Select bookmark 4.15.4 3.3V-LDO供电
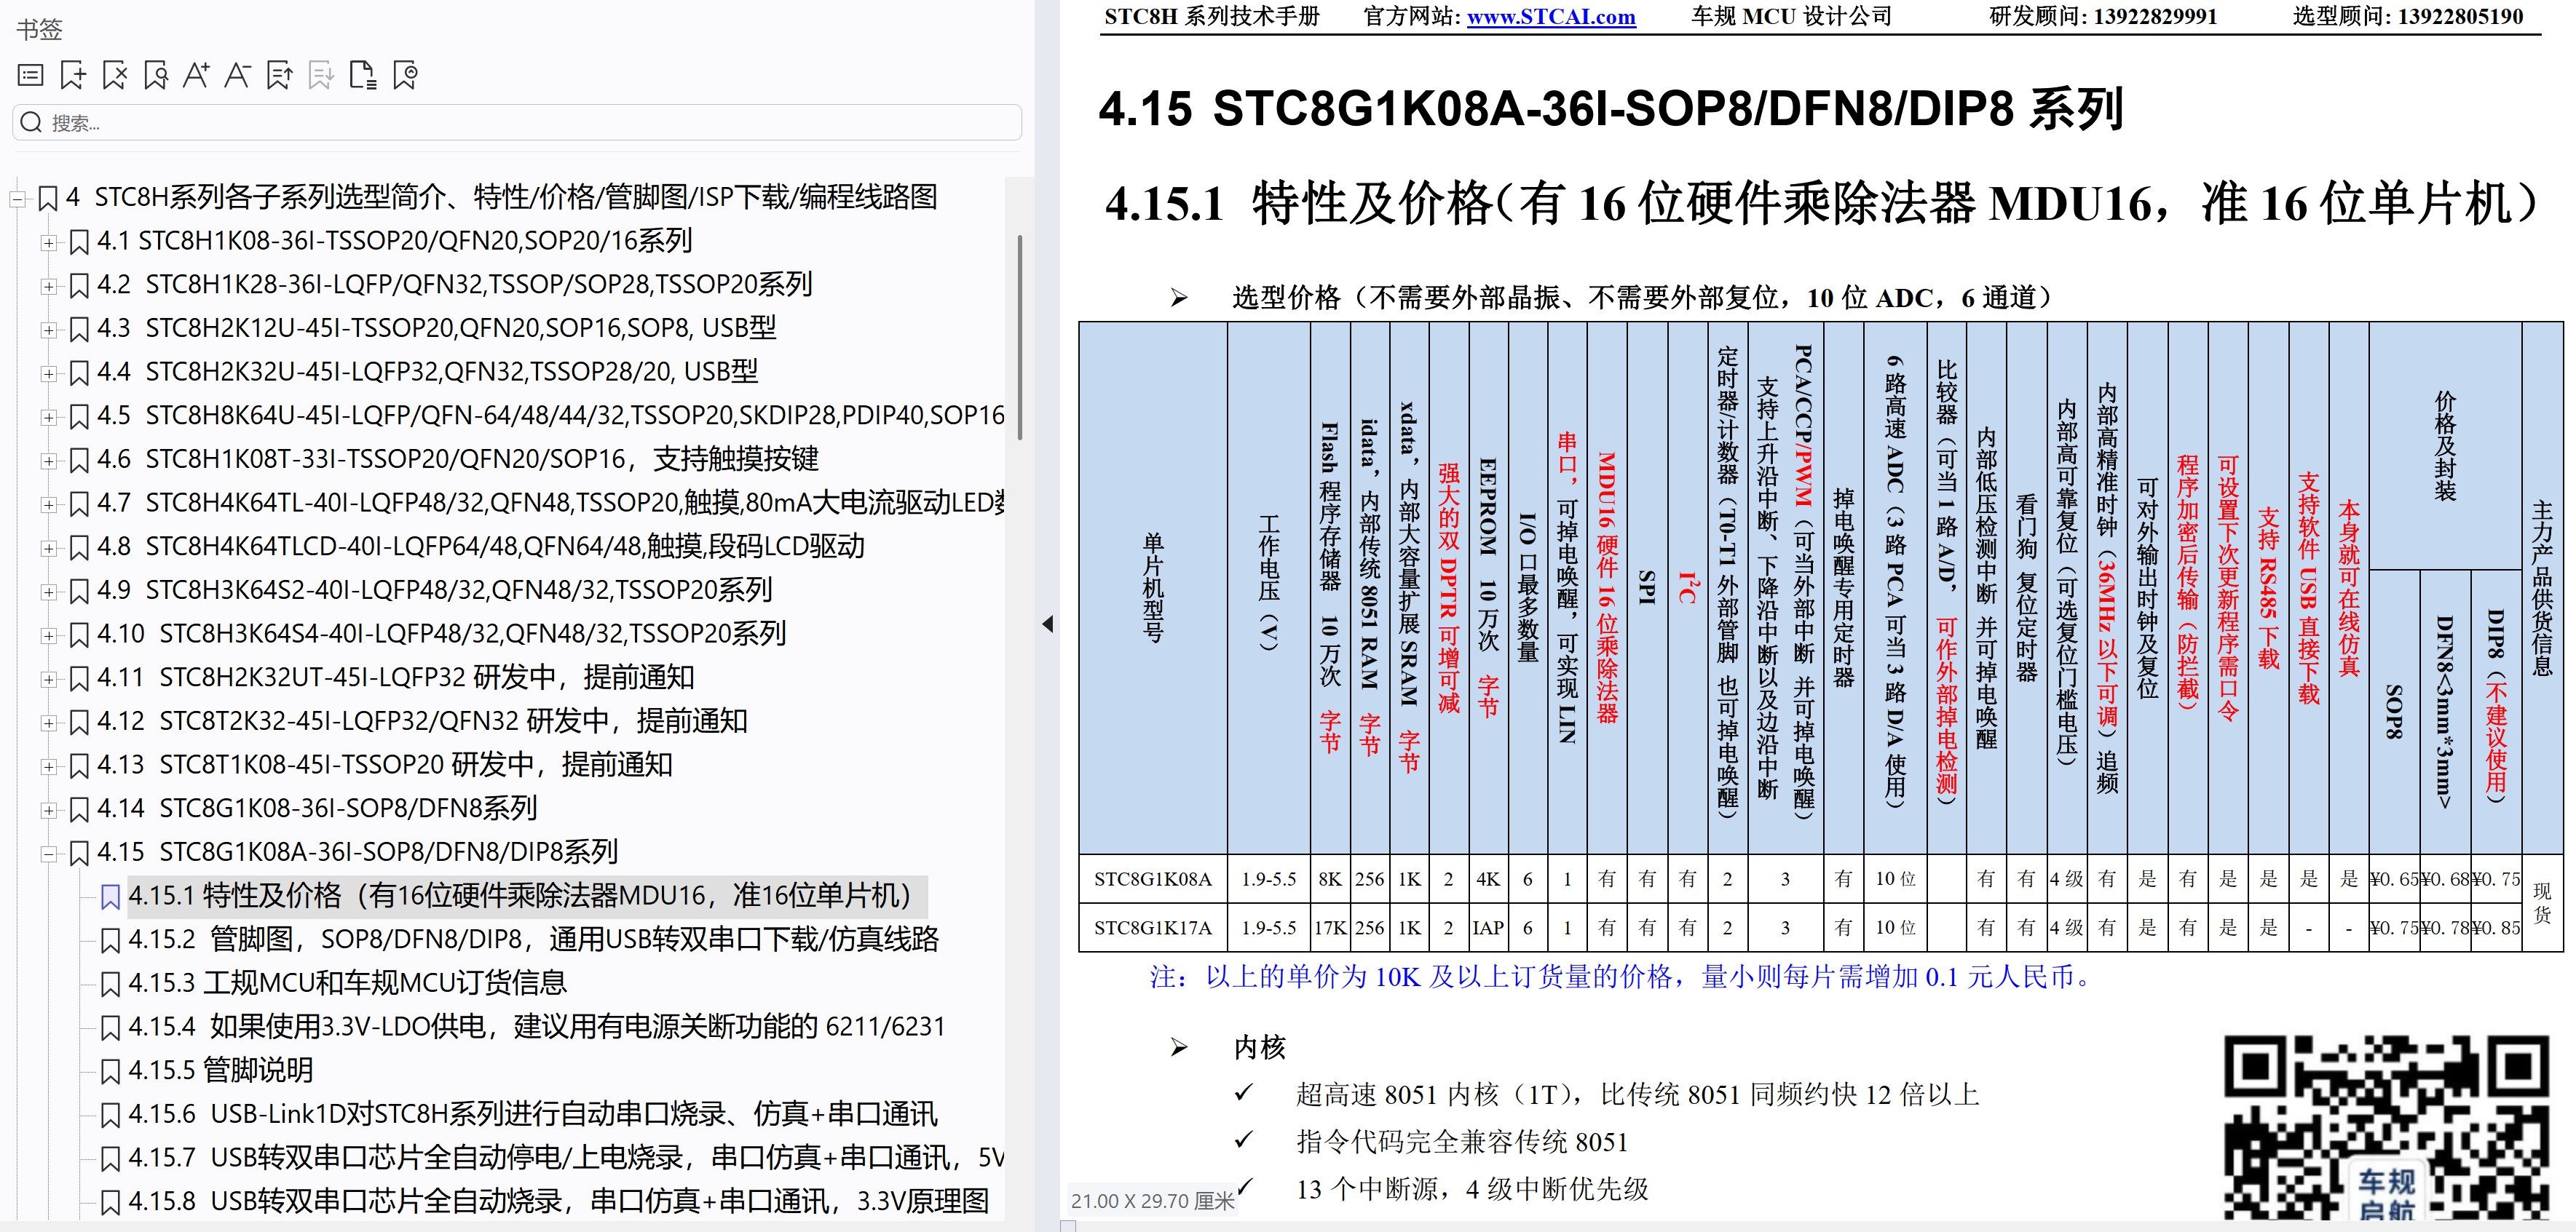Screen dimensions: 2576x1232 536,1028
